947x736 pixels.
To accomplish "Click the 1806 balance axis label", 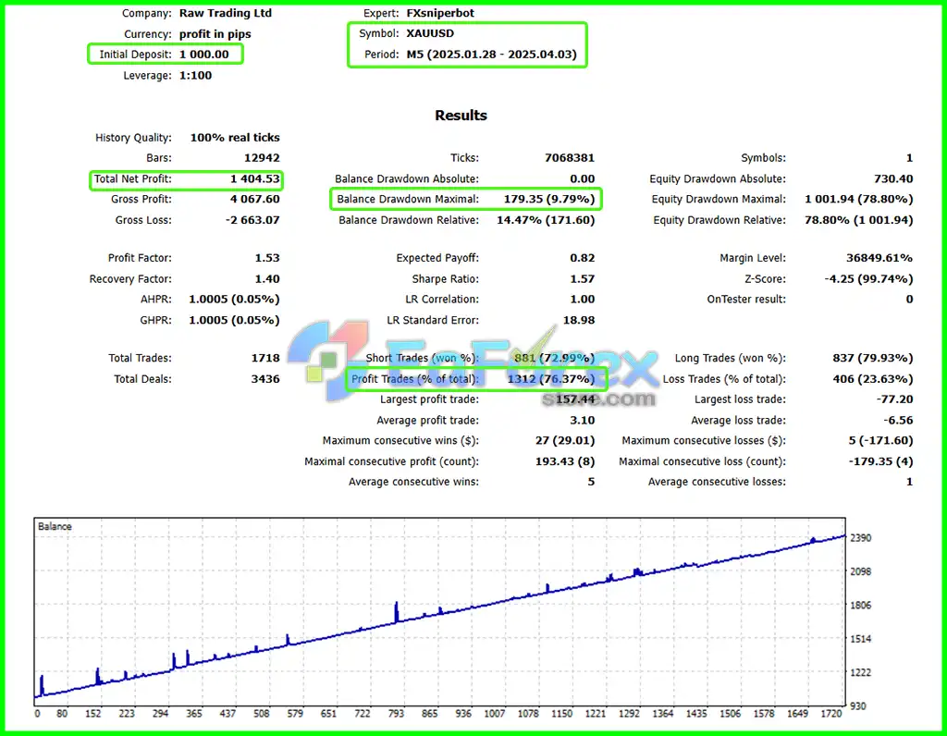I will click(861, 605).
